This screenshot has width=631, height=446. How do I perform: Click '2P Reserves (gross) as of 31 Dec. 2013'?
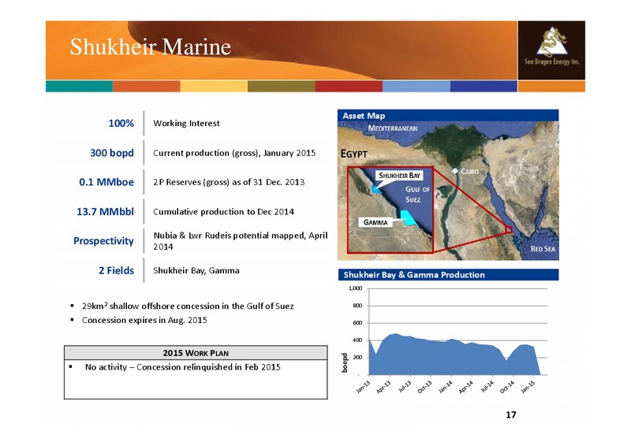229,182
